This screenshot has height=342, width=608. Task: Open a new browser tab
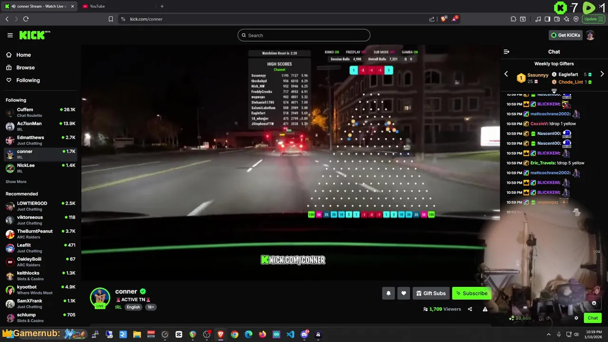coord(162,6)
